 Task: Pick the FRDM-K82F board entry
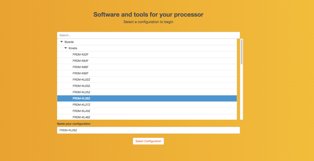[81, 73]
